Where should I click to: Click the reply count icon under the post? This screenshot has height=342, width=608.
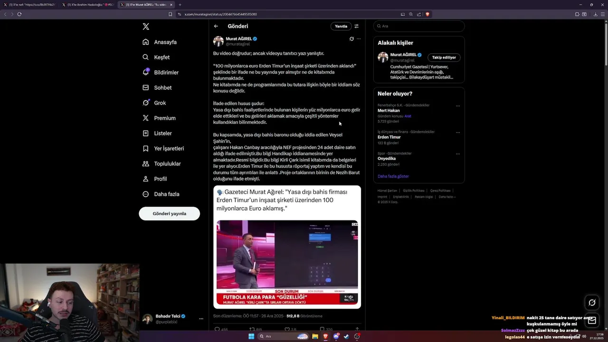(x=217, y=329)
